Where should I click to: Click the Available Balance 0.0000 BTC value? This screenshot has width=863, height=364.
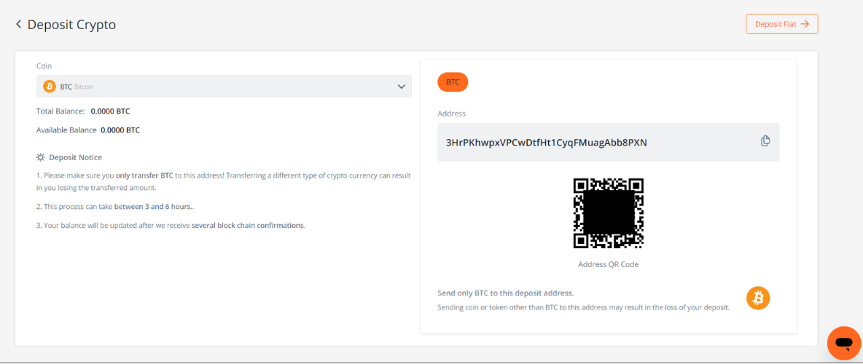(x=120, y=130)
